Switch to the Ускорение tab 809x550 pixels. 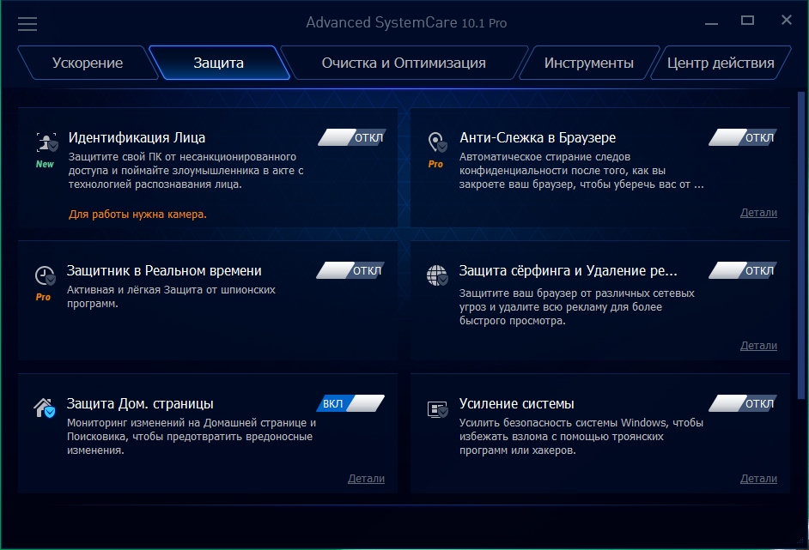pos(88,63)
